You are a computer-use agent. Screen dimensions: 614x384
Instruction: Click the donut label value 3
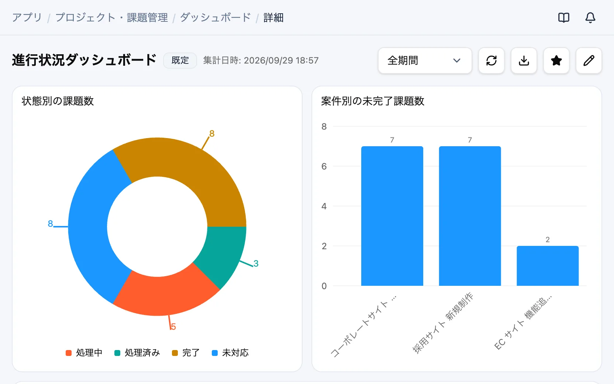tap(256, 264)
